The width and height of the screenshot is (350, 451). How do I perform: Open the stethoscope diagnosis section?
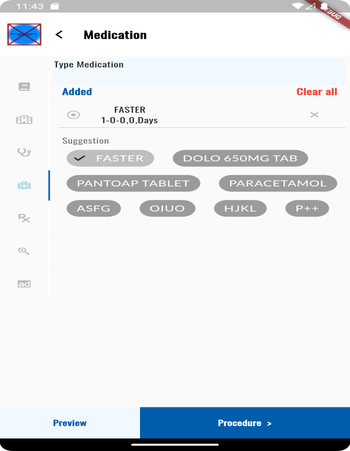tap(23, 152)
